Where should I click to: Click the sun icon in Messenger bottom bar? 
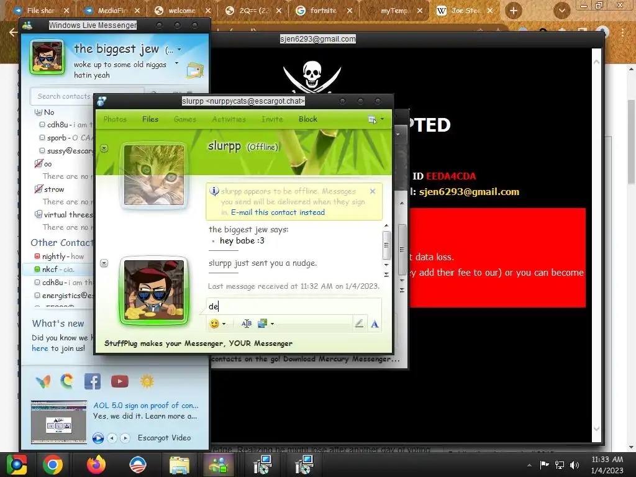pos(147,381)
